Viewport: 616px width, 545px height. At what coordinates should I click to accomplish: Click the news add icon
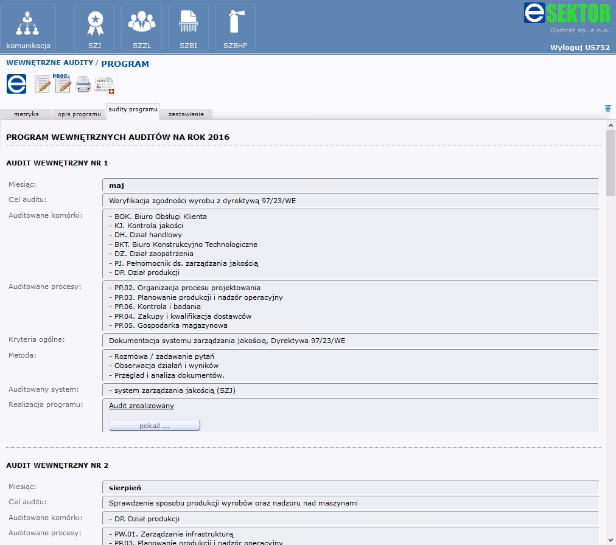point(104,85)
